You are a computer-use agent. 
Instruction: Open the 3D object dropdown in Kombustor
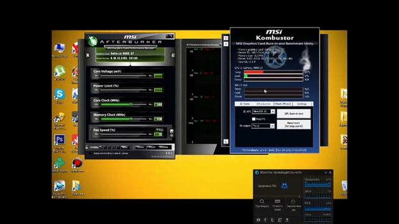(x=263, y=126)
